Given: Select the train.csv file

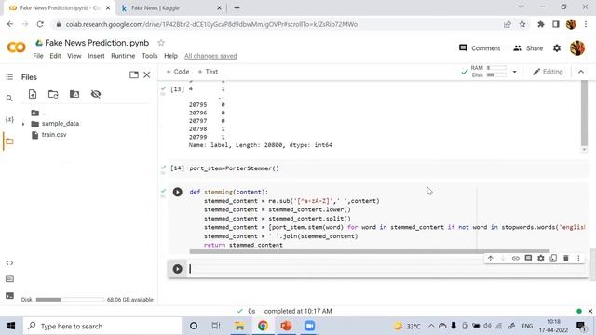Looking at the screenshot, I should 54,135.
